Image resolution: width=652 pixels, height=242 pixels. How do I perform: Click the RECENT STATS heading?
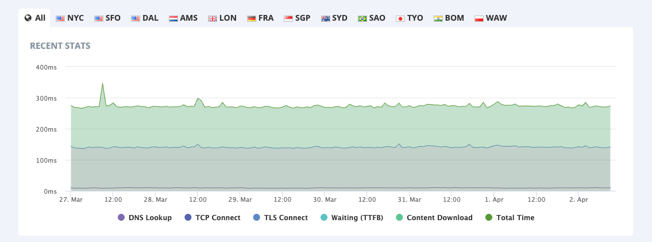click(60, 46)
